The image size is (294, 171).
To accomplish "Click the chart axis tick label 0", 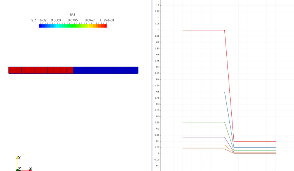I will (x=159, y=153).
